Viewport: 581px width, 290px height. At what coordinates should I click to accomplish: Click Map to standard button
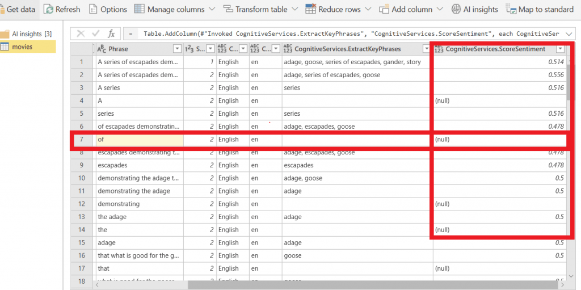click(540, 9)
